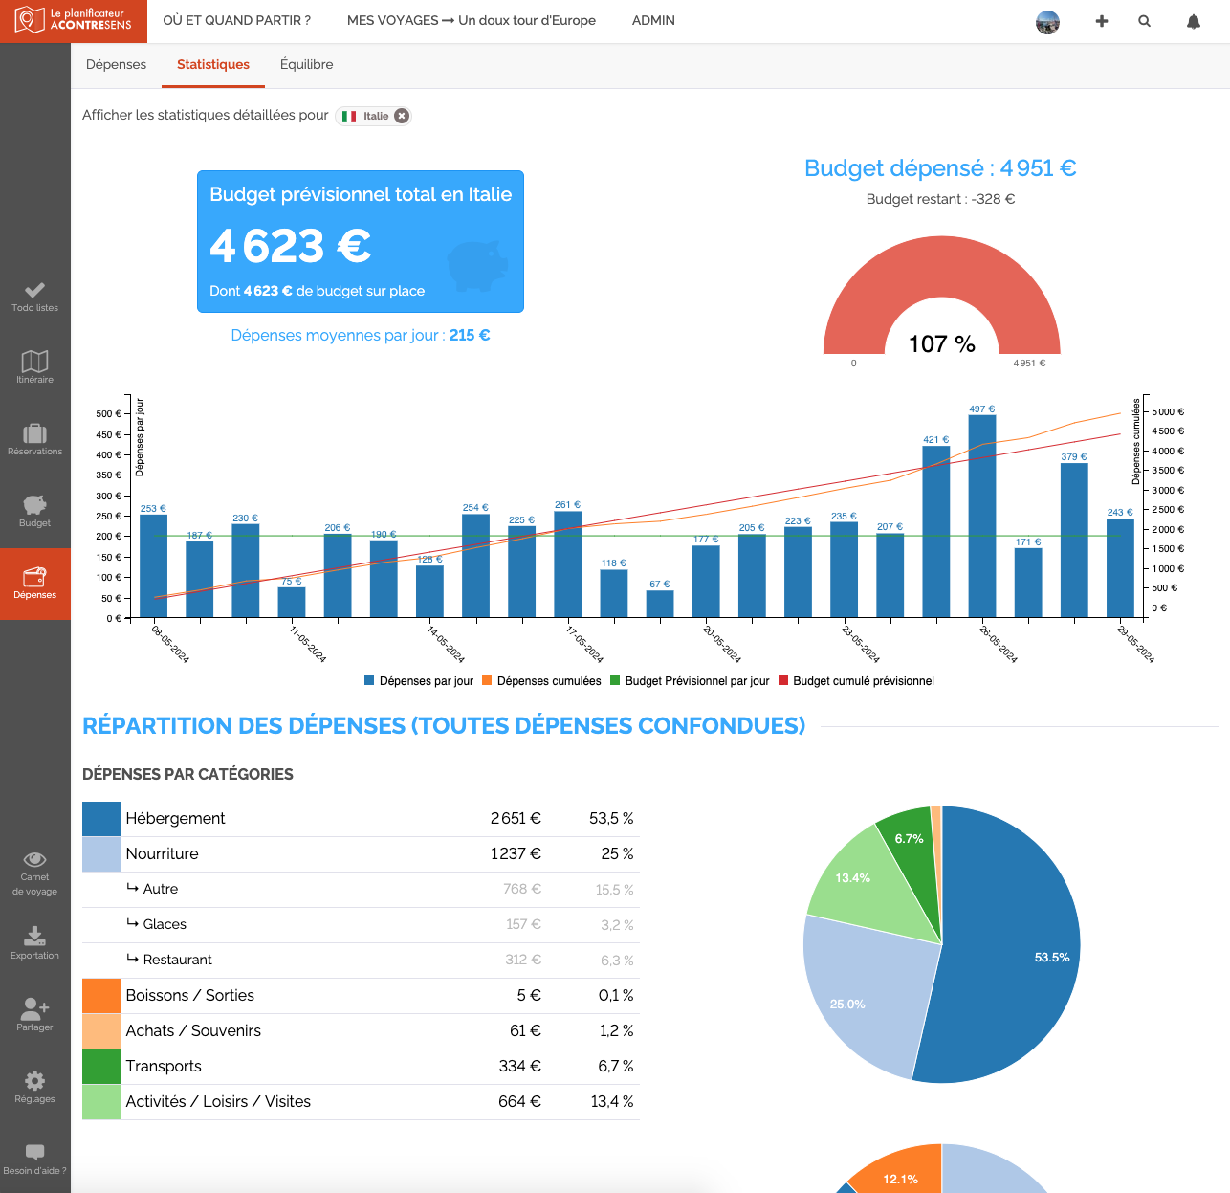
Task: Click the plus icon in top bar
Action: point(1102,21)
